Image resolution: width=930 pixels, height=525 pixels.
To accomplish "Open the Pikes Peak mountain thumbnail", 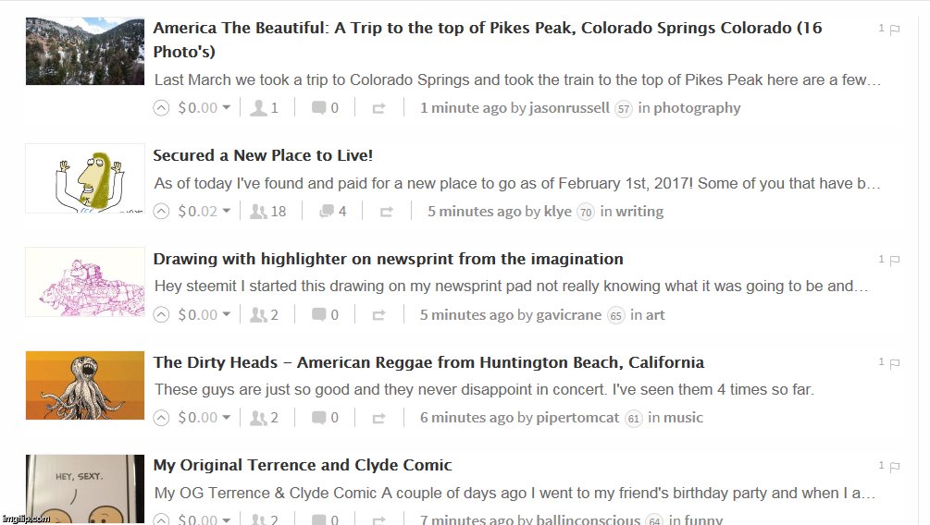I will click(x=85, y=51).
